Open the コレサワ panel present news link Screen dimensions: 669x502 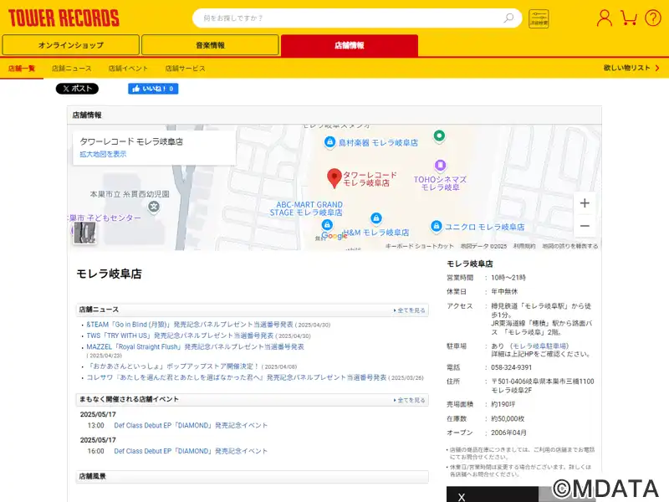tap(237, 377)
